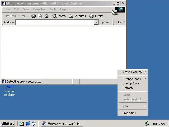Screen dimensions: 169x127
Task: Refresh the page using the toolbar Refresh icon
Action: 40,16
